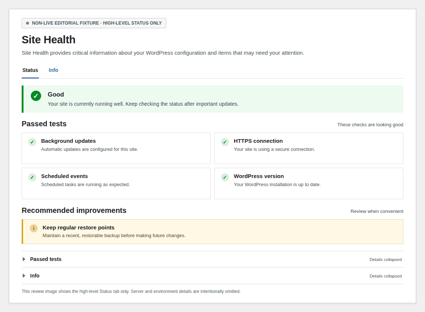
Task: Click 'Your site is using a secure connection'
Action: coord(274,149)
